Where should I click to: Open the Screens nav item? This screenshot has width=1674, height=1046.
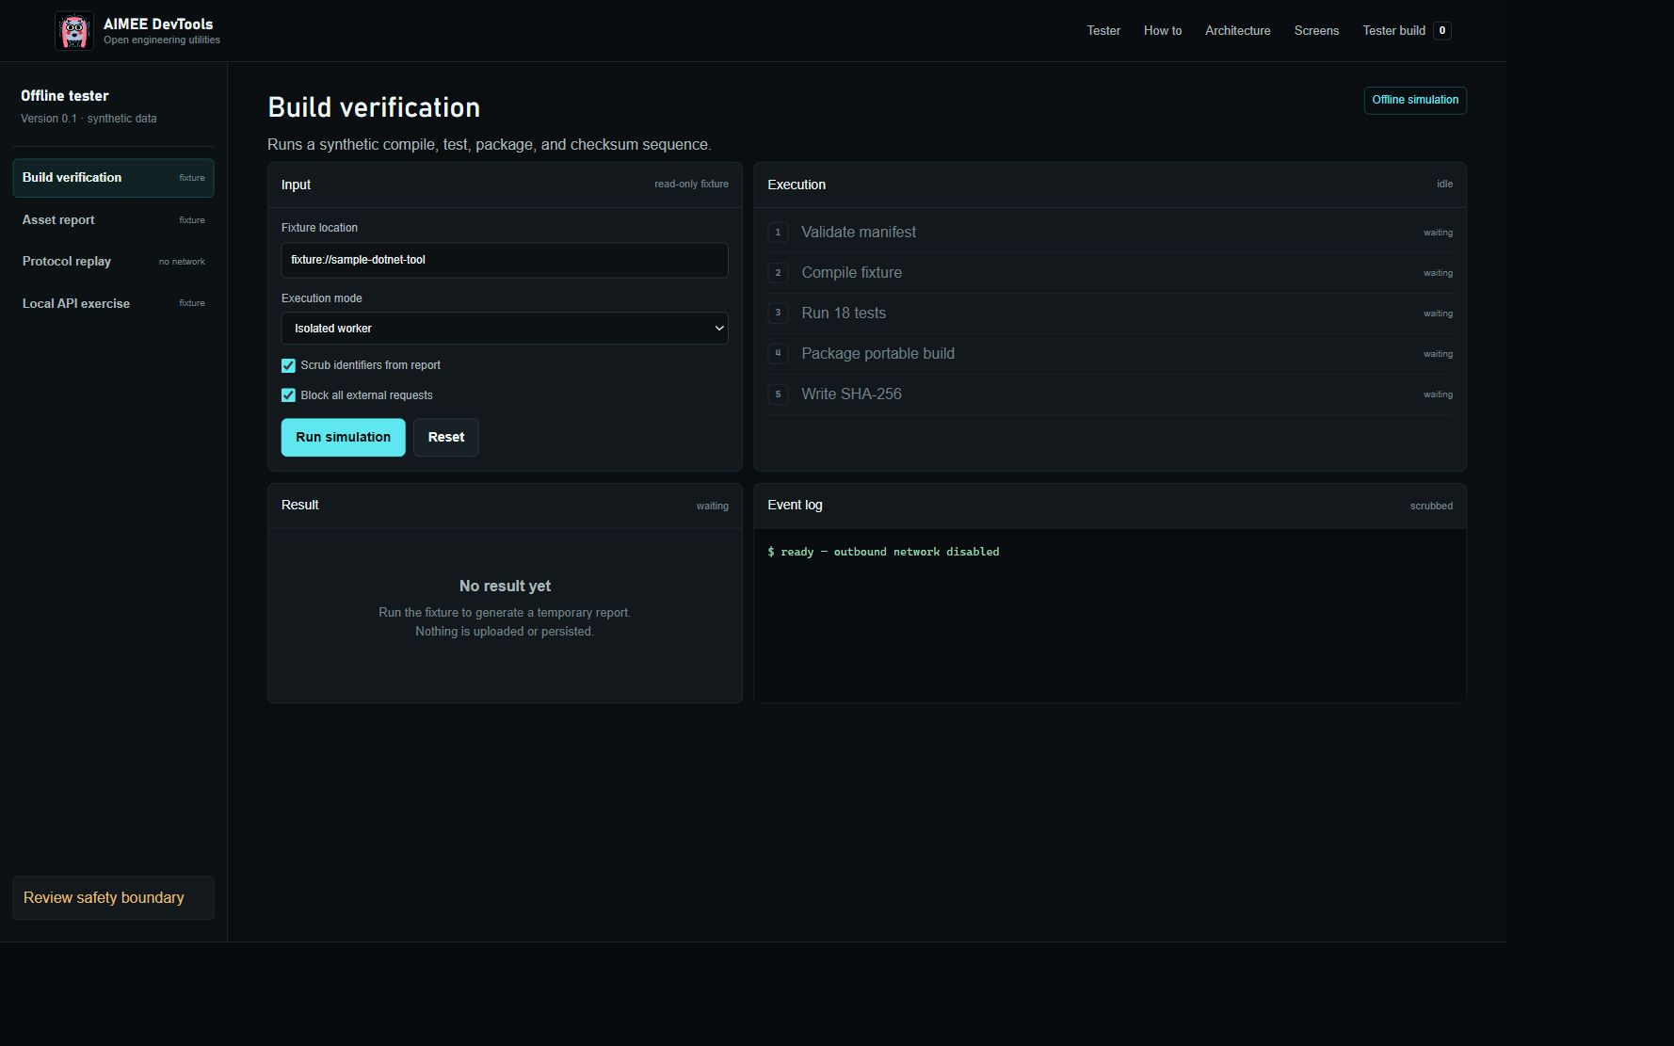pyautogui.click(x=1316, y=31)
